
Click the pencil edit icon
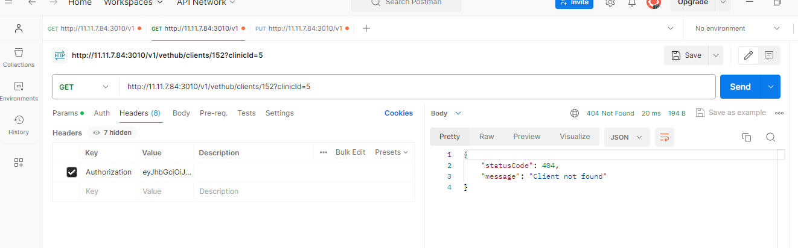(x=749, y=55)
